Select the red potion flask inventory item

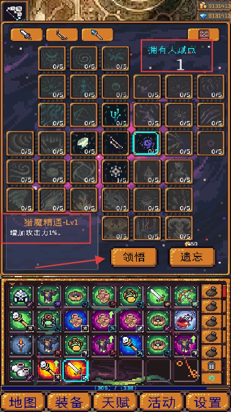click(185, 321)
